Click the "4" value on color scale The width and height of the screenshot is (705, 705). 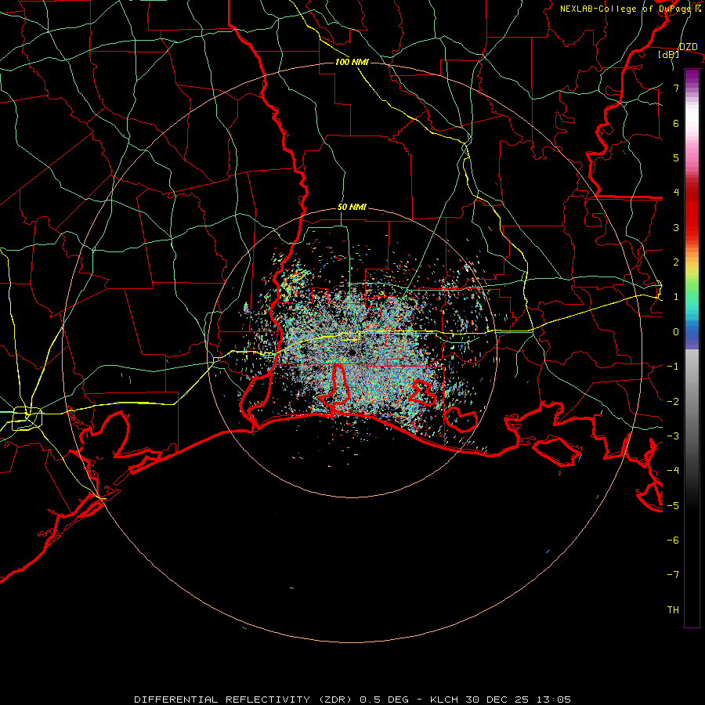pos(676,193)
